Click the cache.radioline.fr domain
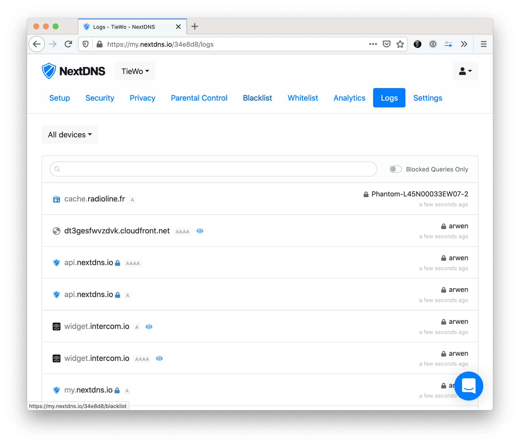520x446 pixels. (x=95, y=199)
